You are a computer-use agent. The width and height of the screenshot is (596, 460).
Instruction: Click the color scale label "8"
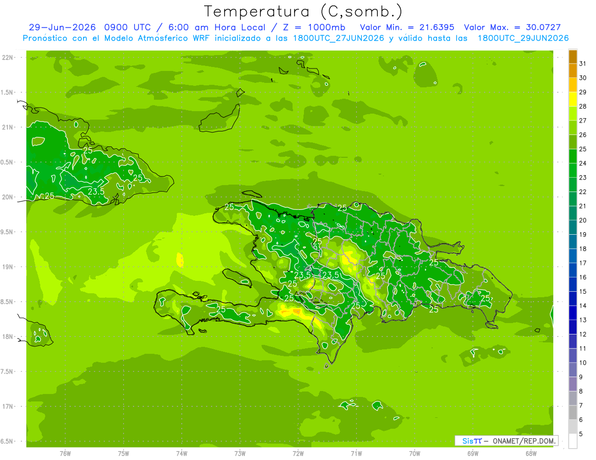tap(581, 391)
